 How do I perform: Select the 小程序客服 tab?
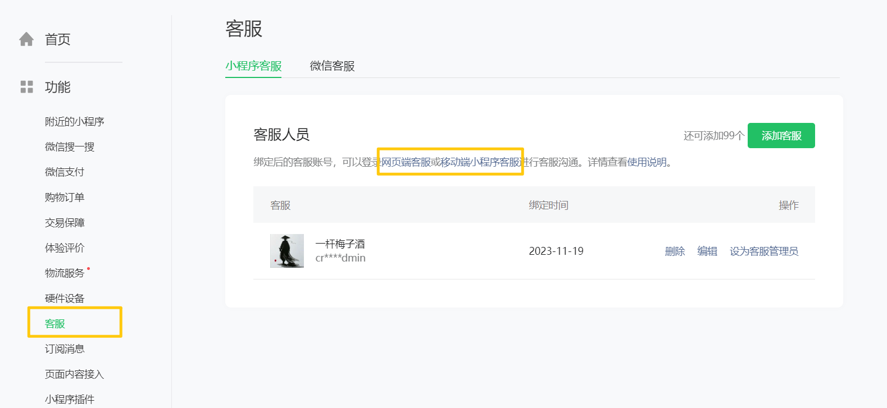253,66
